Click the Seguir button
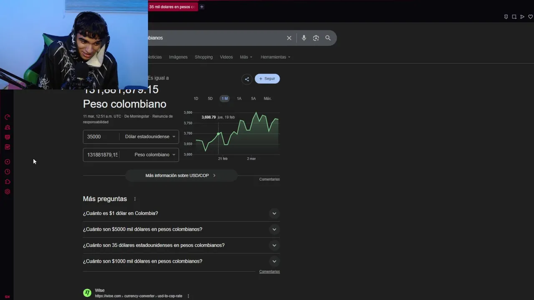This screenshot has height=300, width=534. pos(267,79)
